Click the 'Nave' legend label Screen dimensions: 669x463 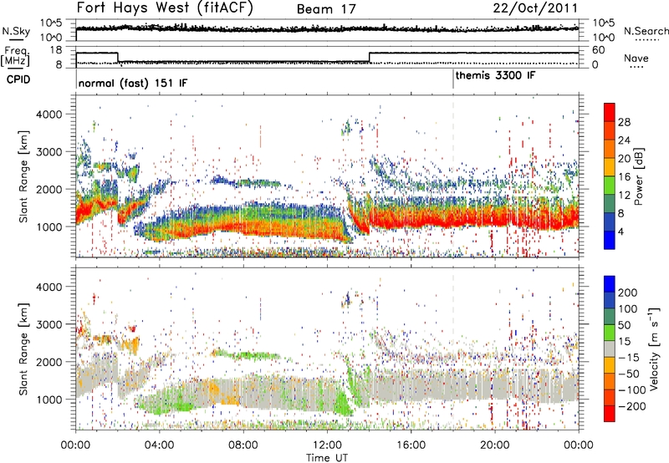coord(636,58)
